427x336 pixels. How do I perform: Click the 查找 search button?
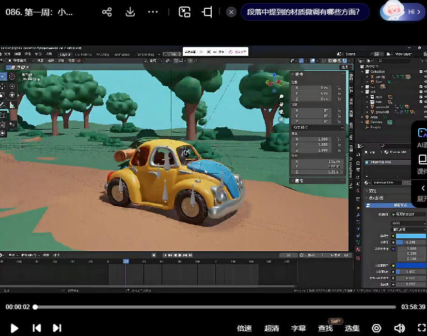[x=325, y=328]
